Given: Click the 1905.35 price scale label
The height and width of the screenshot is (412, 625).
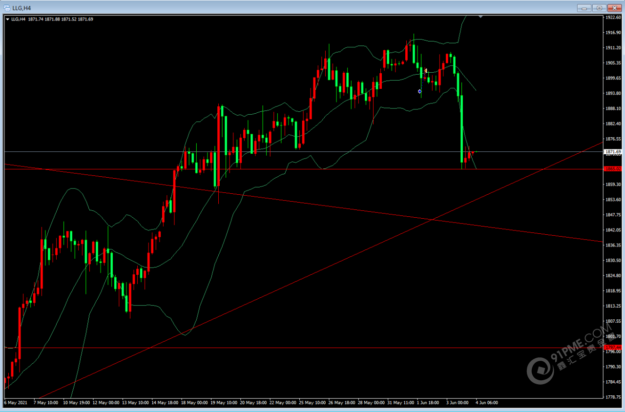Looking at the screenshot, I should (x=613, y=63).
